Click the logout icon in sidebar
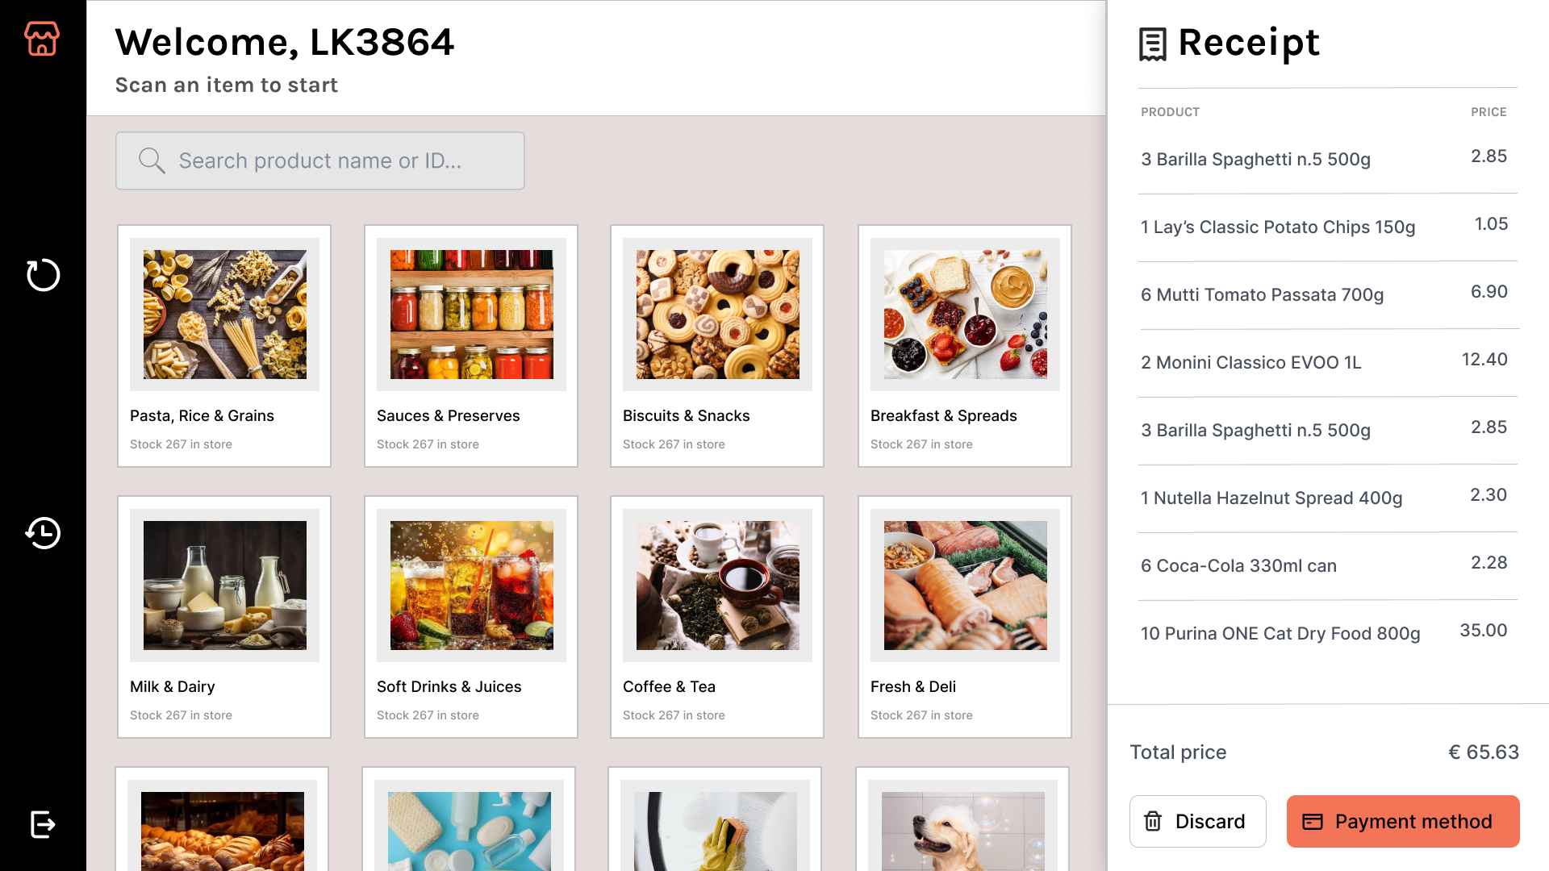The image size is (1549, 871). pyautogui.click(x=43, y=824)
